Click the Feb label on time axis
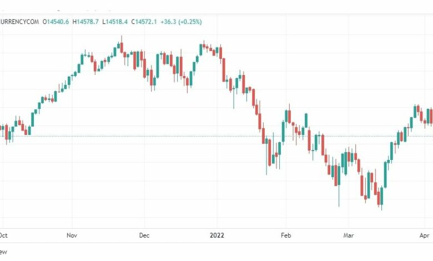 coord(286,235)
